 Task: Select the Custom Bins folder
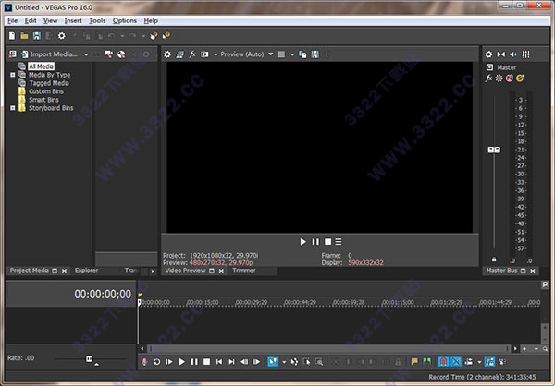pyautogui.click(x=46, y=91)
